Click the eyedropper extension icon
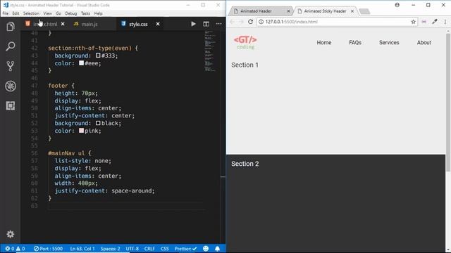This screenshot has width=451, height=253. point(434,22)
